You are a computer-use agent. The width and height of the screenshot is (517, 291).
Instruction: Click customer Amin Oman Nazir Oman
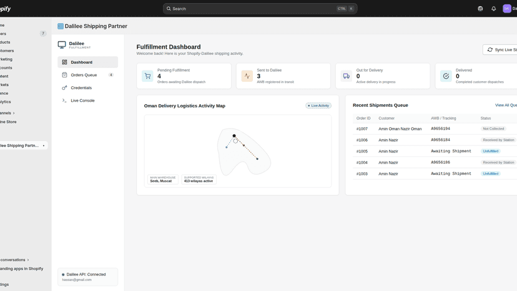click(x=400, y=129)
